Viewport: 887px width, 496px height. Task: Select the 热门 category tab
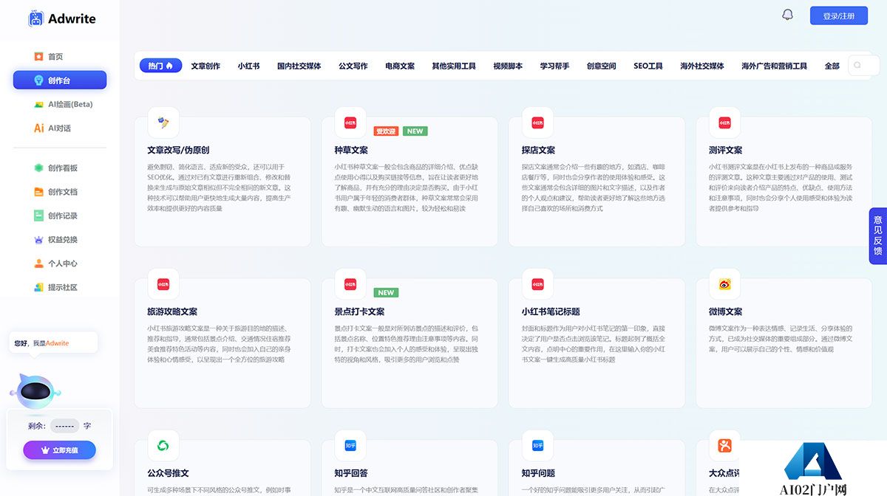tap(160, 66)
